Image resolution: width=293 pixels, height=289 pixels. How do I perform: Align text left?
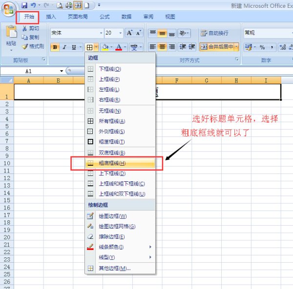click(153, 47)
